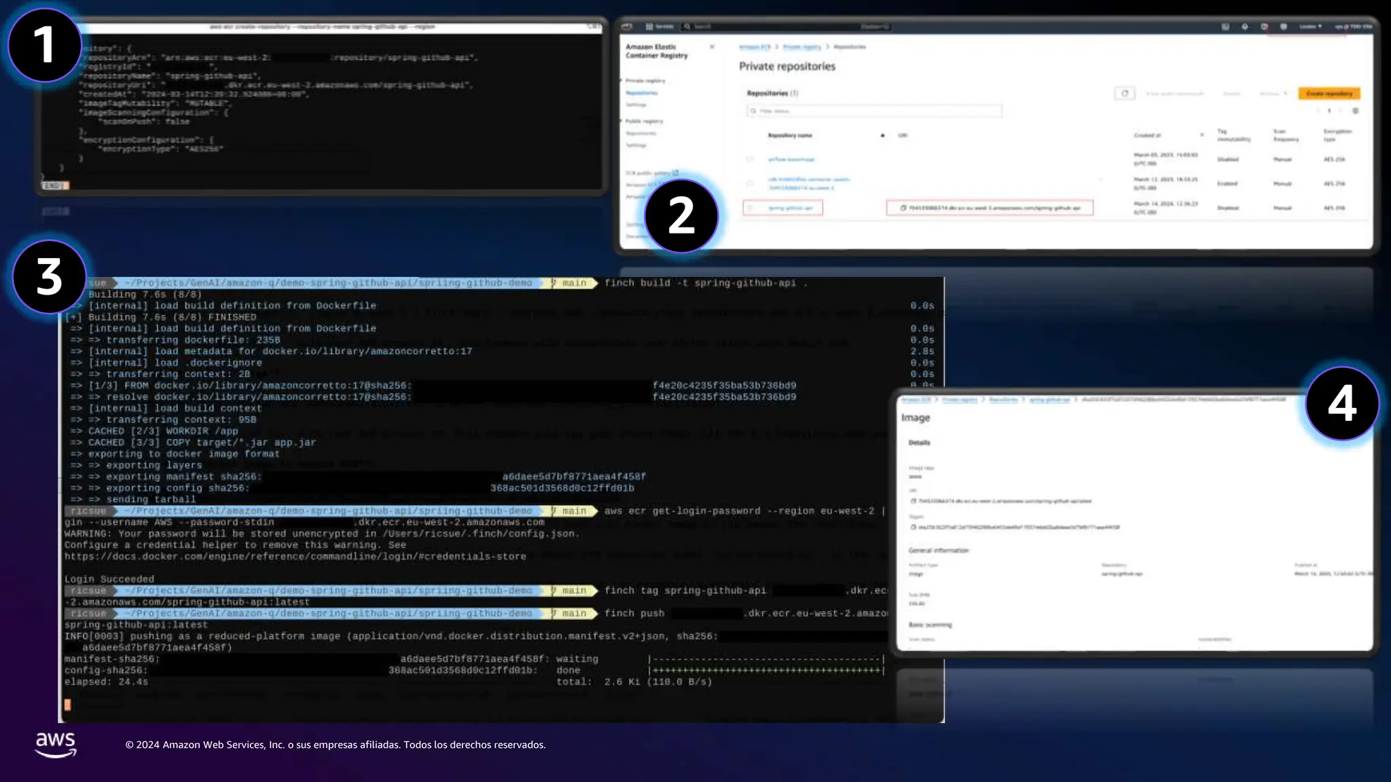The width and height of the screenshot is (1391, 782).
Task: Copy the image URI in Image details
Action: (x=913, y=501)
